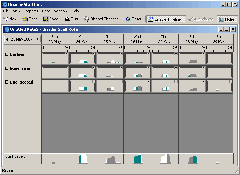This screenshot has height=175, width=240.
Task: Click the Supervisor Saturday empty shift cell
Action: click(x=220, y=72)
